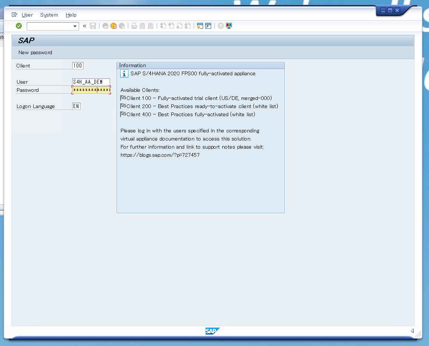Click the New password button
The image size is (429, 346).
[x=35, y=52]
